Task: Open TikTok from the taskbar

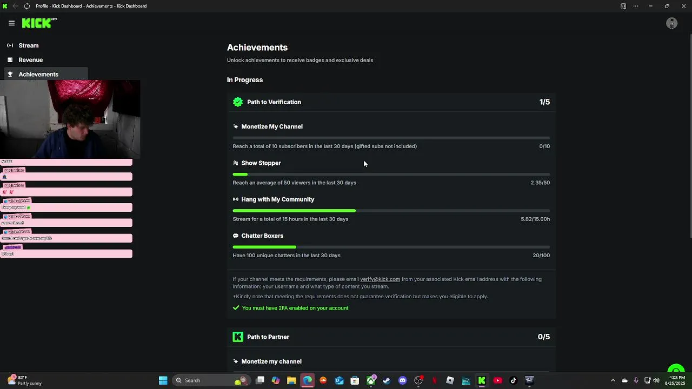Action: click(513, 380)
